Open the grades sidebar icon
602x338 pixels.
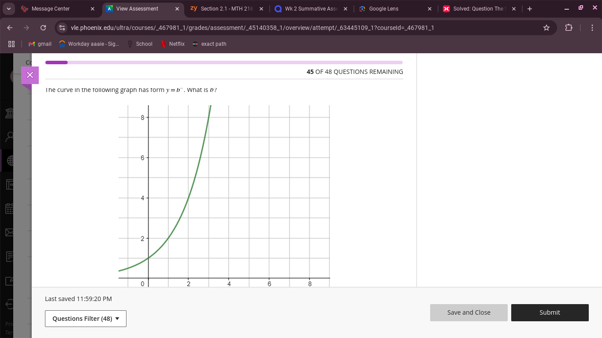pyautogui.click(x=9, y=256)
